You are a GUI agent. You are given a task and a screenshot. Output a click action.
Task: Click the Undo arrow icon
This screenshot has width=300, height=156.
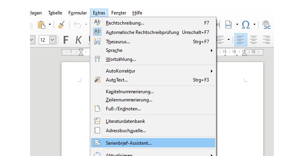click(x=77, y=25)
